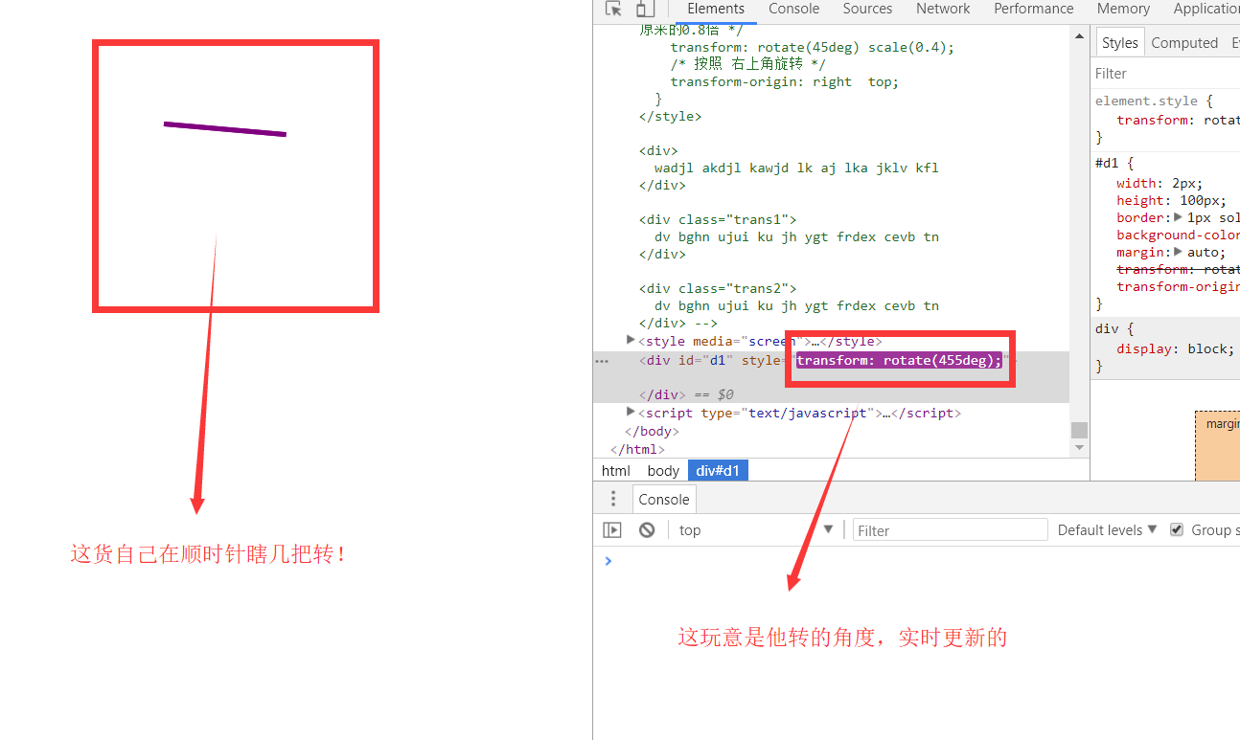The height and width of the screenshot is (740, 1240).
Task: Select the Computed sidebar tab
Action: (1184, 42)
